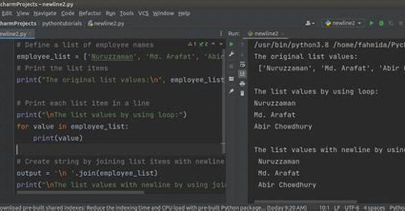Click newline2.py breadcrumb in navigation bar

click(106, 24)
